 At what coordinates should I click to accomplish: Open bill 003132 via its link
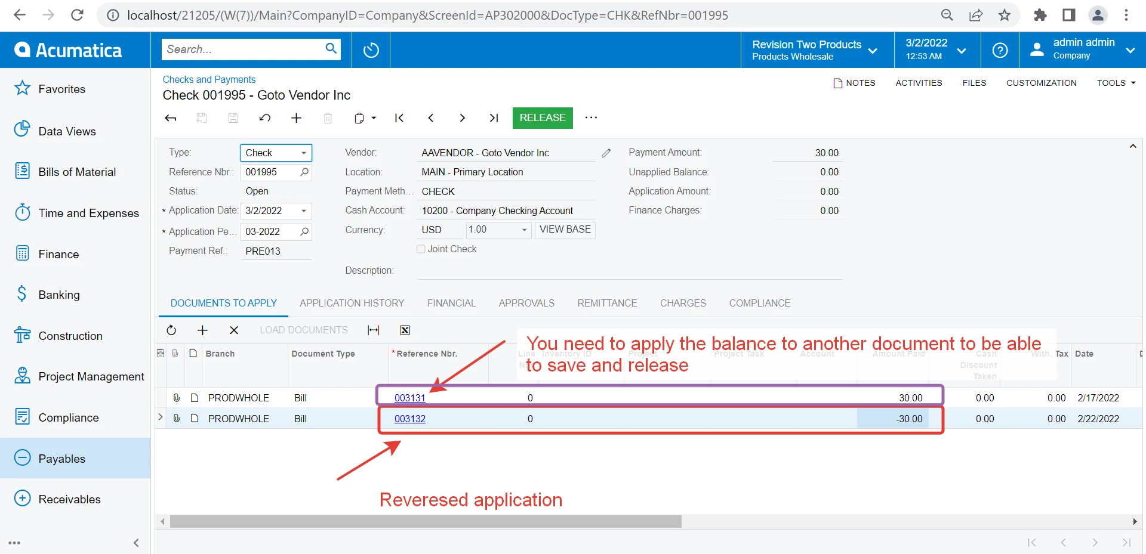[x=410, y=419]
